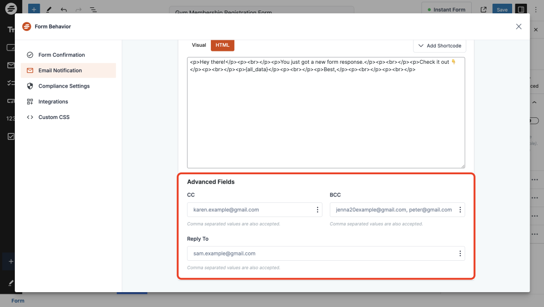Close the Form Behavior dialog
Screen dimensions: 544x307
click(518, 27)
